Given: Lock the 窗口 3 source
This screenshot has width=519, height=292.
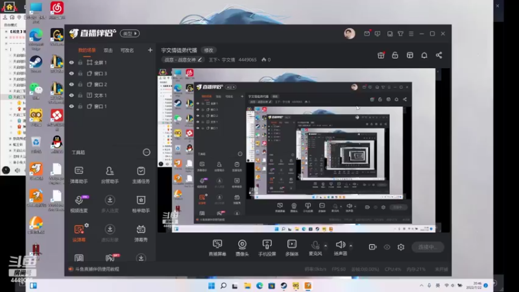Looking at the screenshot, I should 80,73.
